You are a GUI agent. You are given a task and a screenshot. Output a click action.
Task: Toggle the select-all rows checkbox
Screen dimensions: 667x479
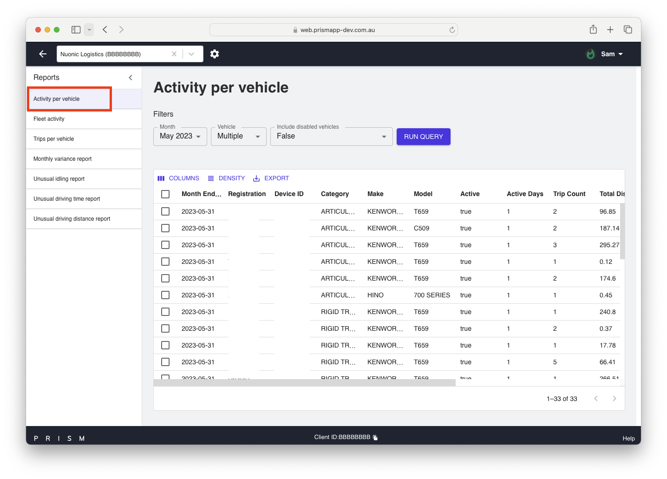(x=165, y=194)
